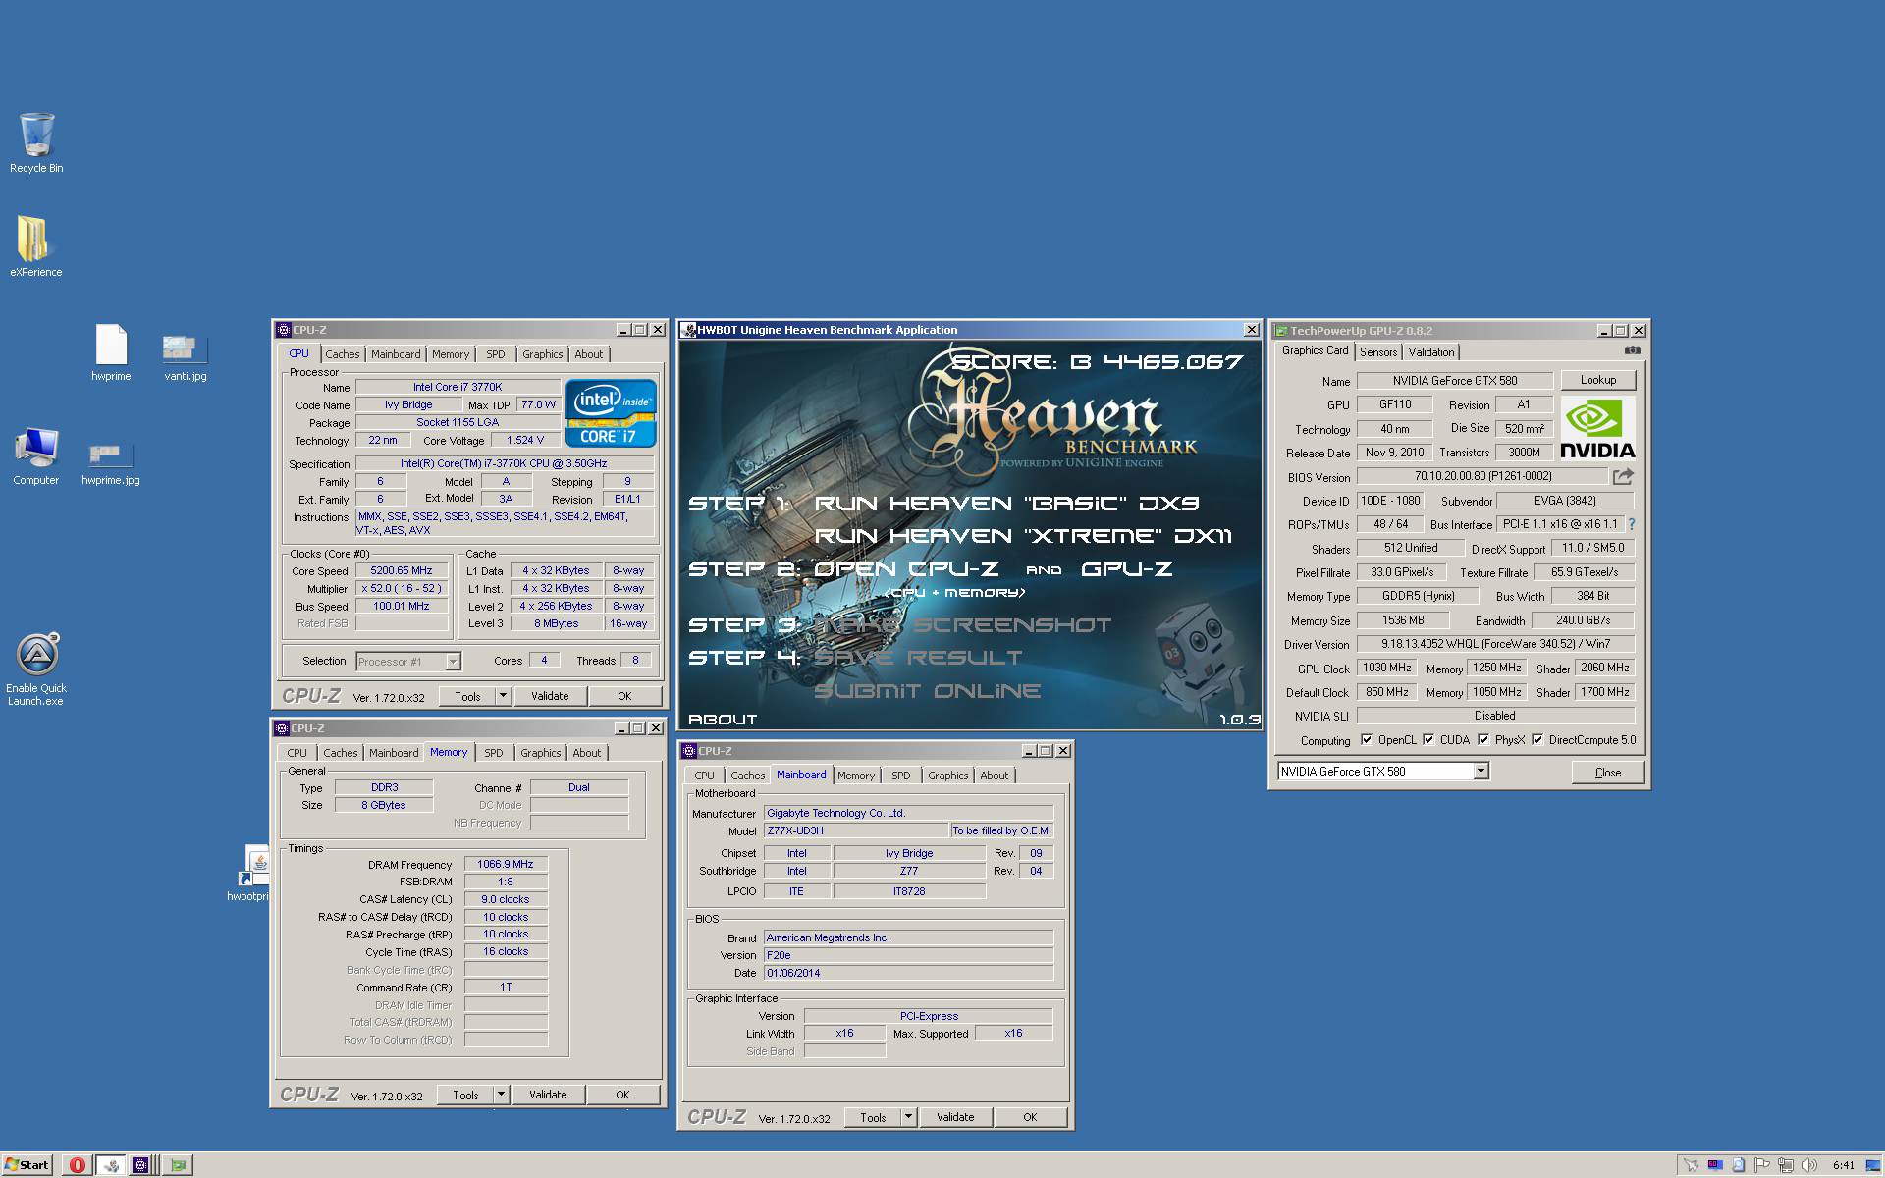The image size is (1885, 1178).
Task: Select the hwbotpri desktop shortcut
Action: [x=249, y=874]
